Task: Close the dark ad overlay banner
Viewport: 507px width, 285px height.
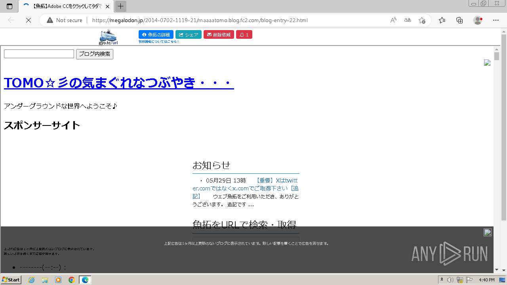Action: click(488, 232)
